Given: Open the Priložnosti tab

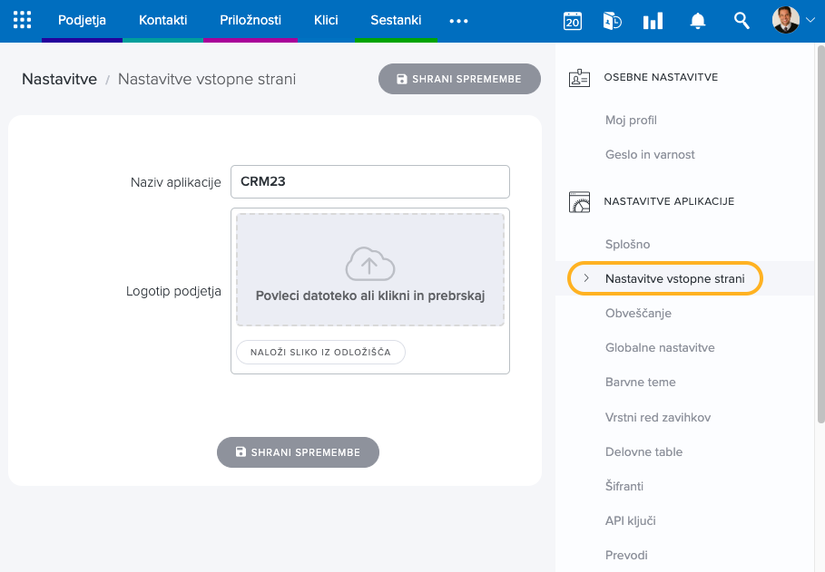Looking at the screenshot, I should pyautogui.click(x=250, y=20).
